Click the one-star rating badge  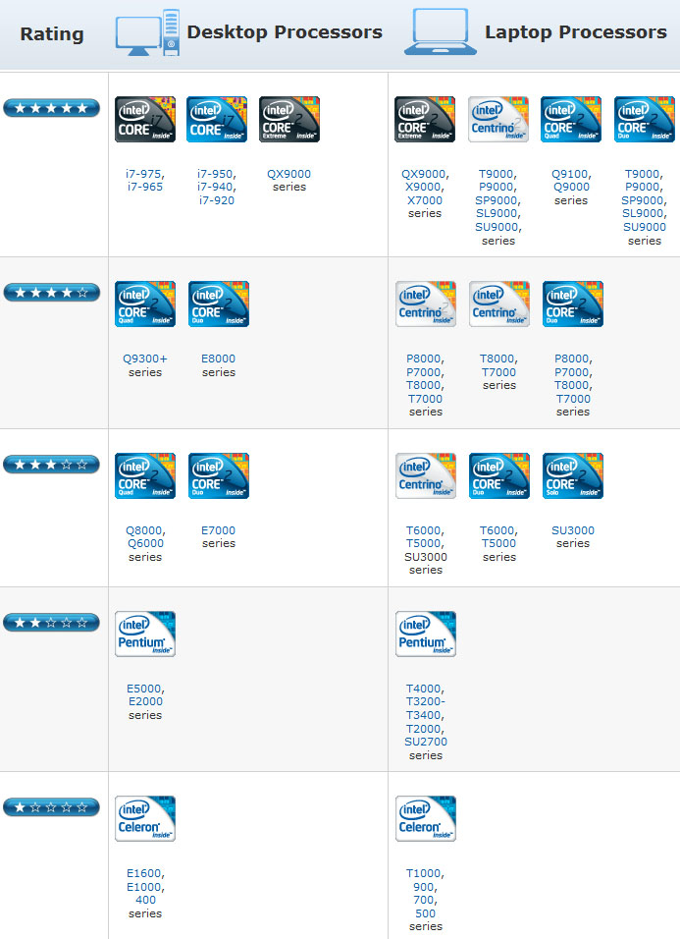[x=51, y=807]
